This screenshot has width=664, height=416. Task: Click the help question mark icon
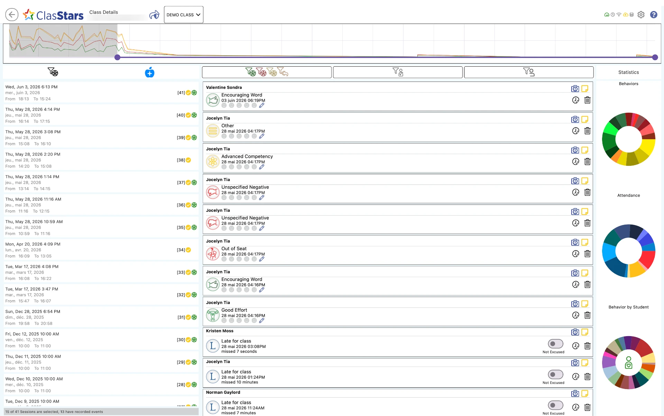[654, 15]
